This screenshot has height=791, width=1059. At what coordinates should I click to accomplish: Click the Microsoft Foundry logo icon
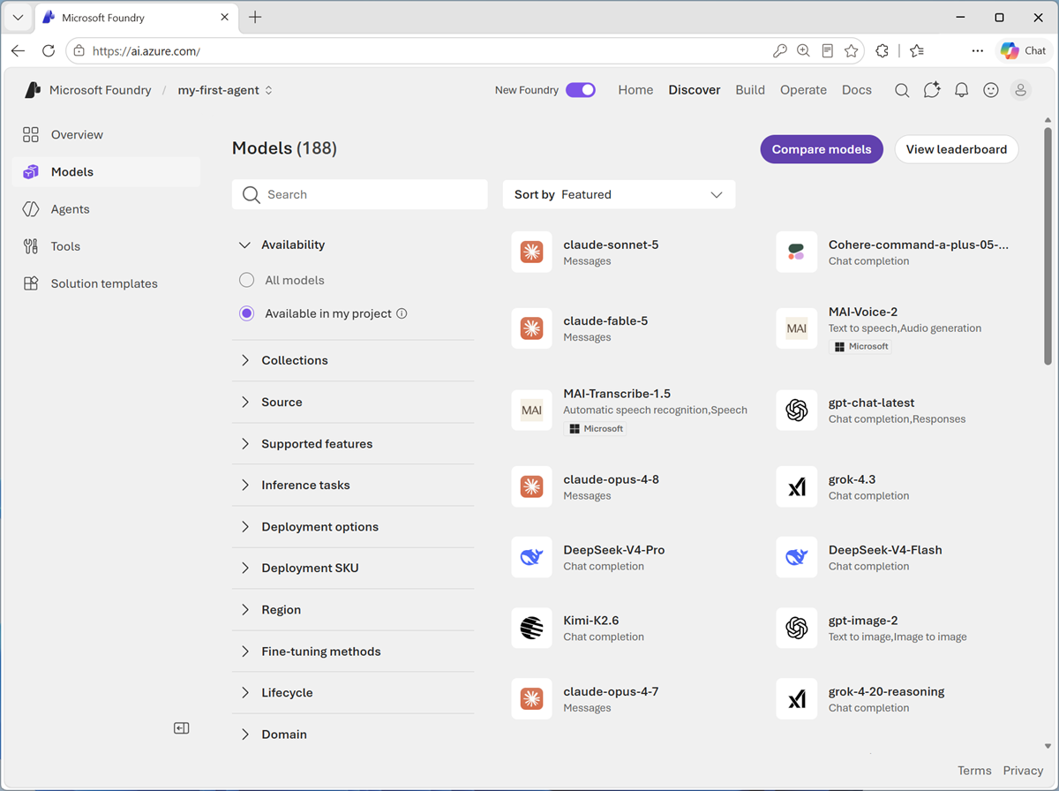coord(33,90)
